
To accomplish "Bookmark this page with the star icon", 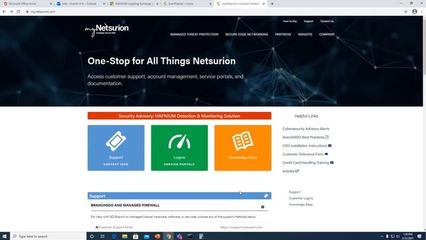I will 406,12.
